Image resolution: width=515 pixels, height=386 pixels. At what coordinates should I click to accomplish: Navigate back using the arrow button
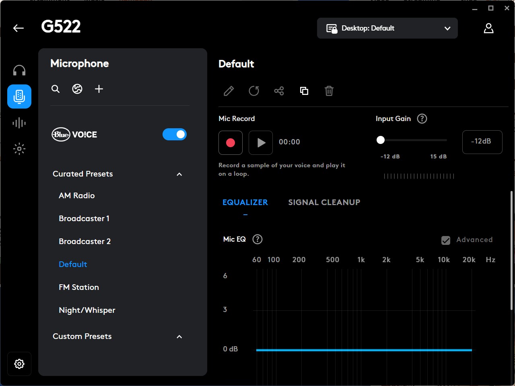pos(18,28)
